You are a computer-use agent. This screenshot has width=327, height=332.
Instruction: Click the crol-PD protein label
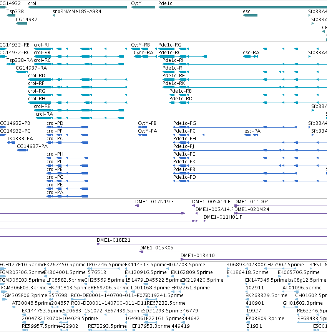[55, 123]
